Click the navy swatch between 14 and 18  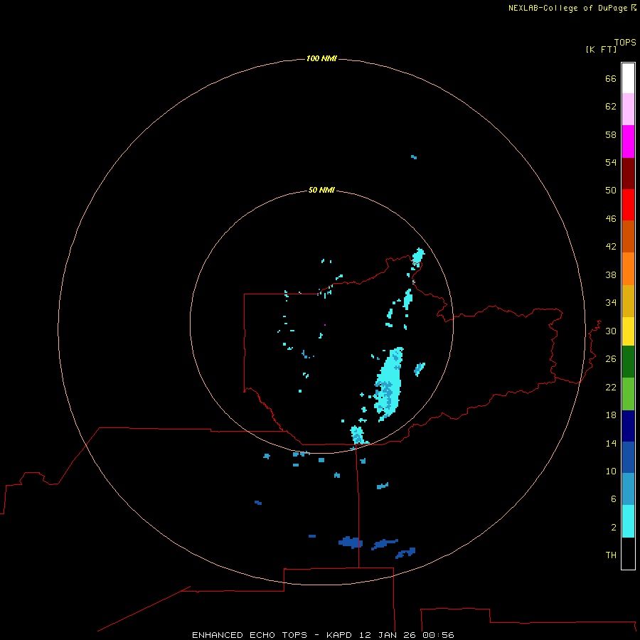628,426
